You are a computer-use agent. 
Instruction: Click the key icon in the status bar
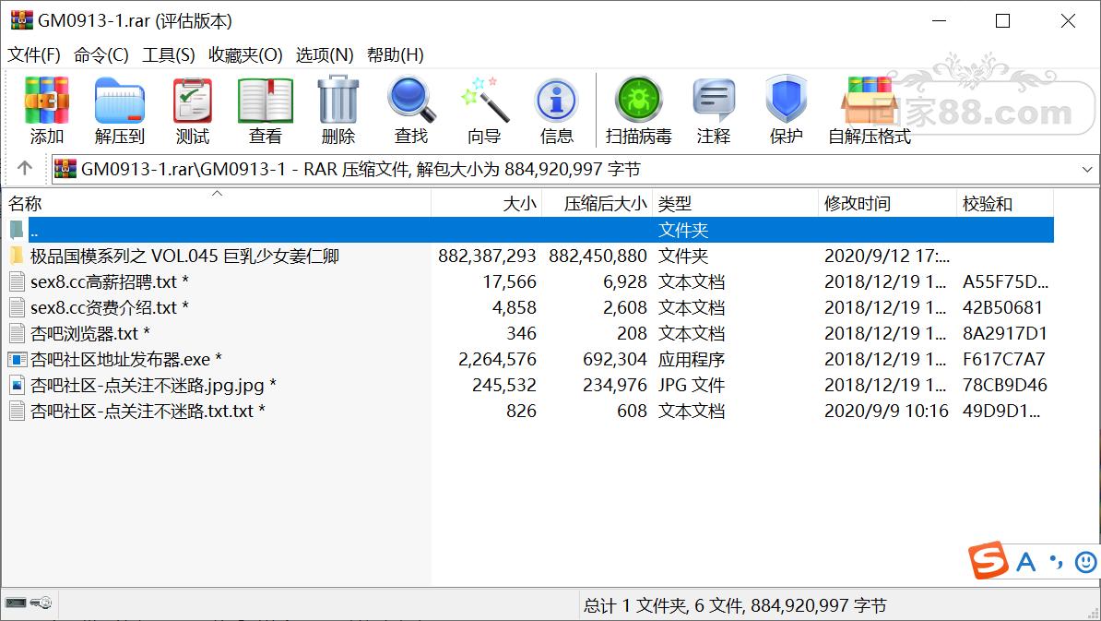coord(41,603)
